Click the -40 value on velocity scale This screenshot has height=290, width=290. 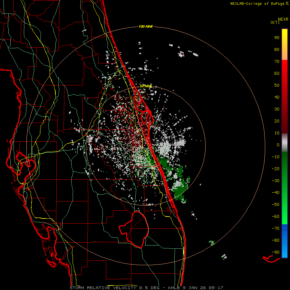point(275,193)
